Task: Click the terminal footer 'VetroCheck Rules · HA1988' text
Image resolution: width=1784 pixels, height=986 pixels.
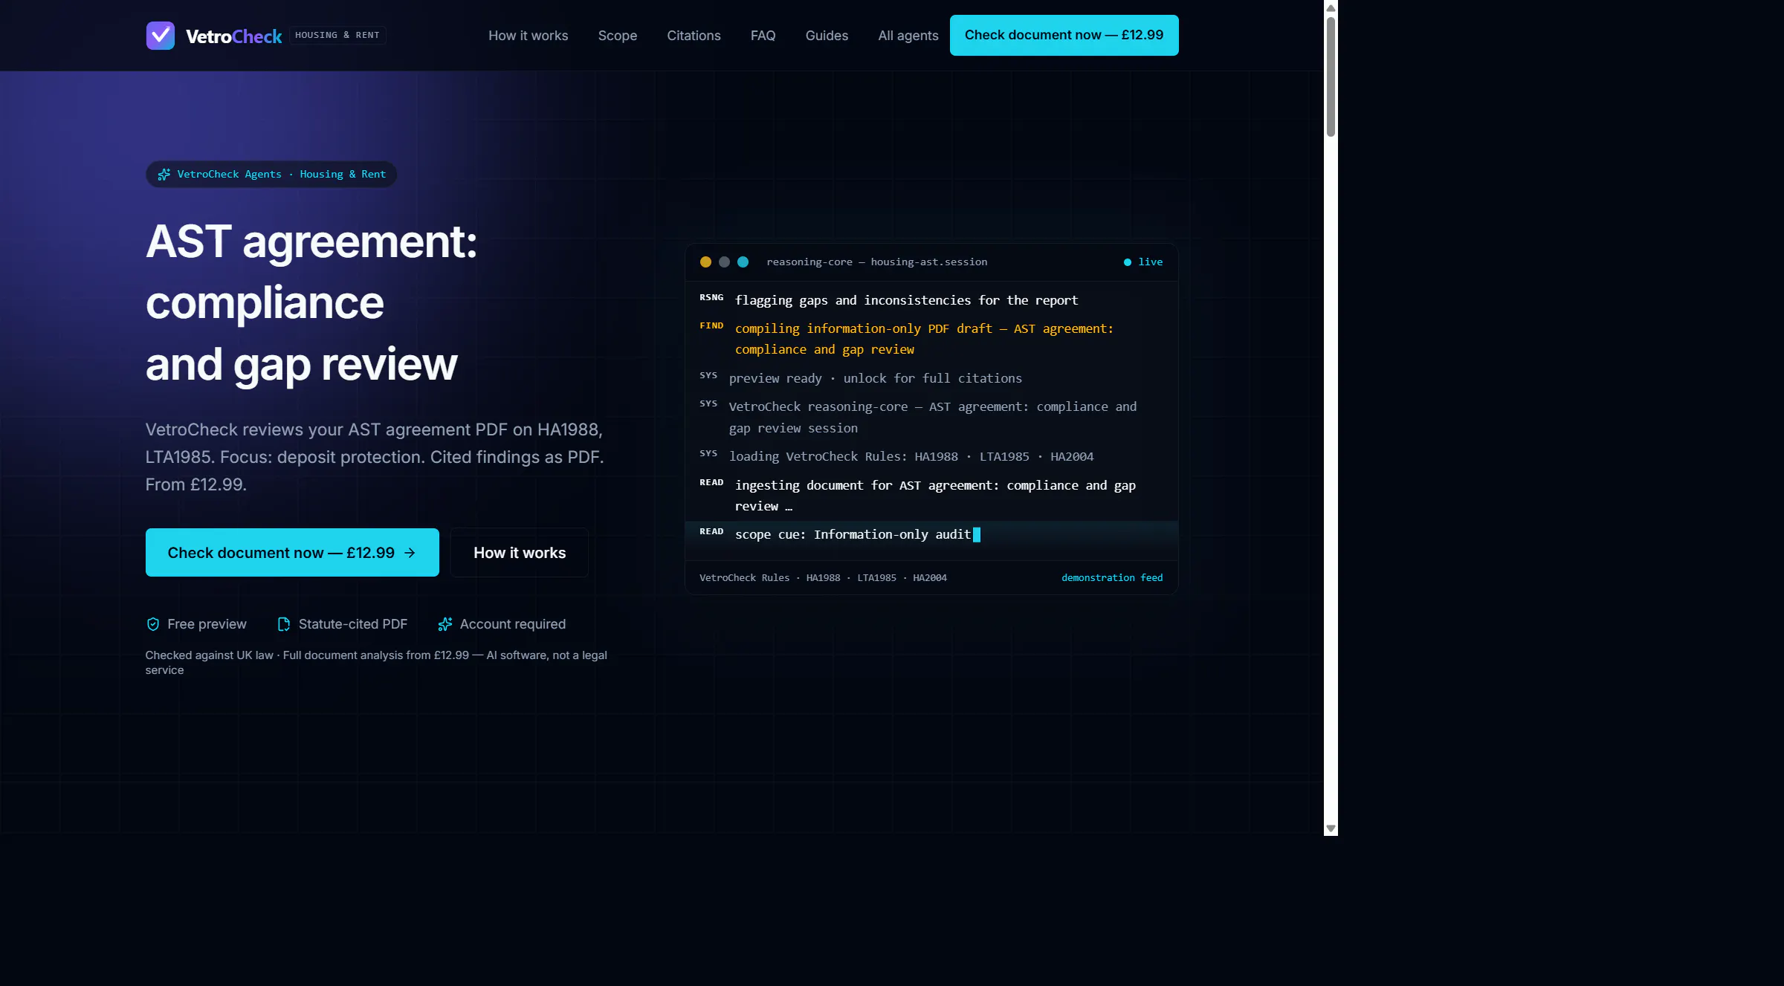Action: [823, 578]
